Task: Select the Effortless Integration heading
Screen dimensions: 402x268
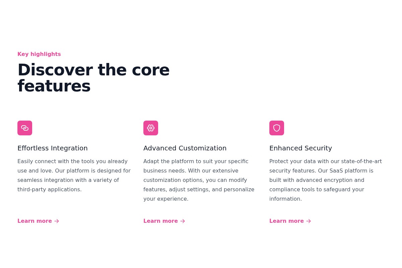Action: [53, 148]
